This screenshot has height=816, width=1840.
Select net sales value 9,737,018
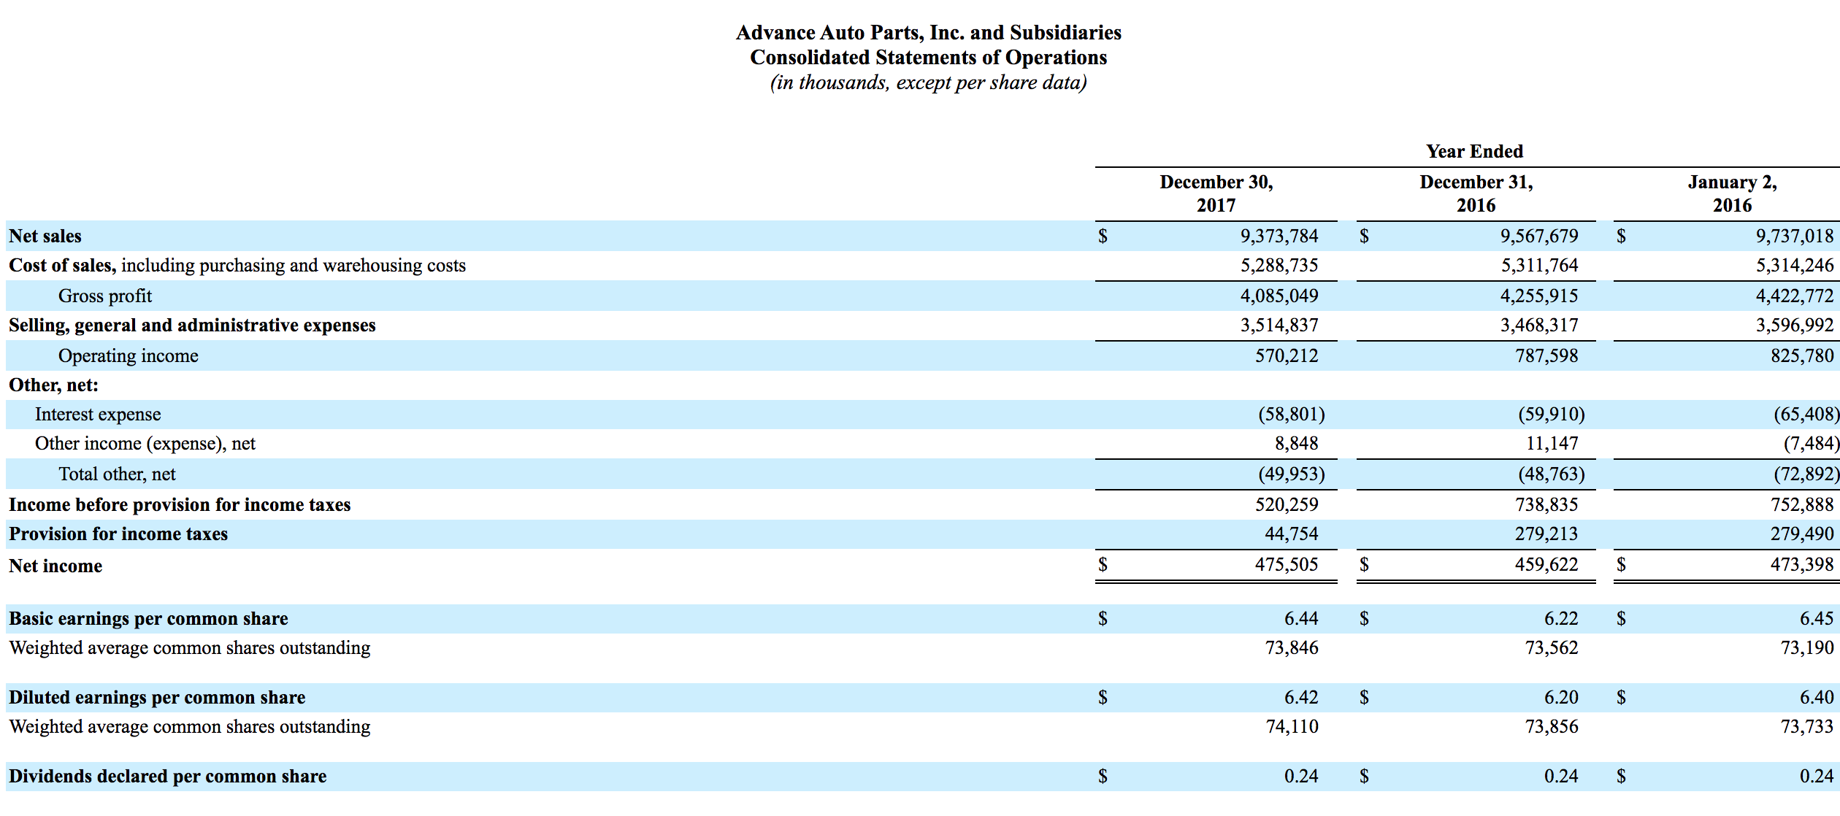pyautogui.click(x=1795, y=236)
